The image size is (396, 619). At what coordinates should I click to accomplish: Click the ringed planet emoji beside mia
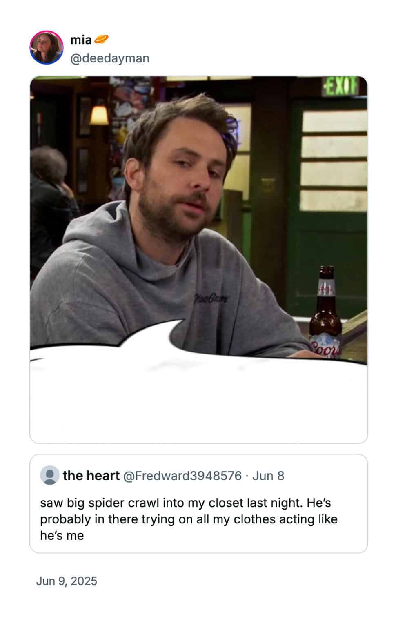[101, 40]
